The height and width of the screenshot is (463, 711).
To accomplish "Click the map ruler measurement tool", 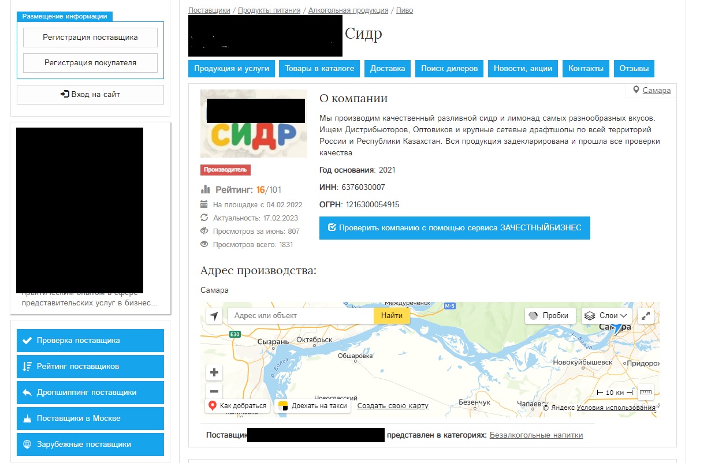I will (x=645, y=393).
